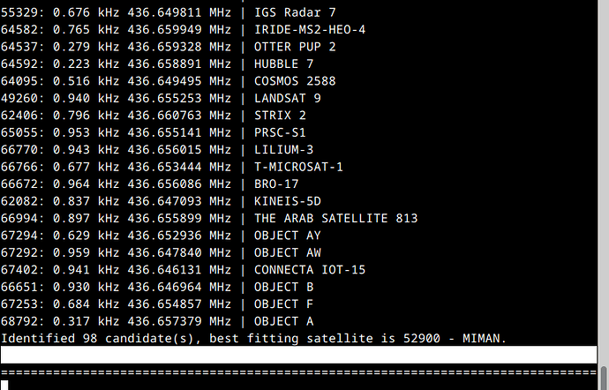
Task: Select the PRSC-S1 entry
Action: (x=154, y=132)
